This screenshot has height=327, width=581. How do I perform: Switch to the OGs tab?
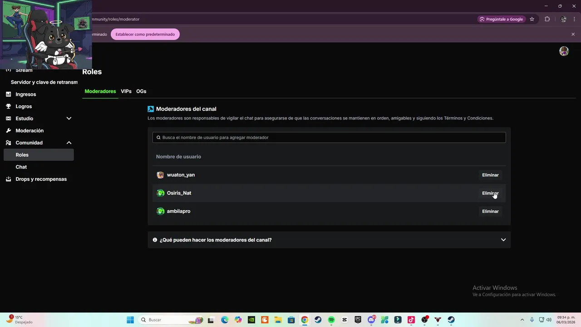point(141,91)
